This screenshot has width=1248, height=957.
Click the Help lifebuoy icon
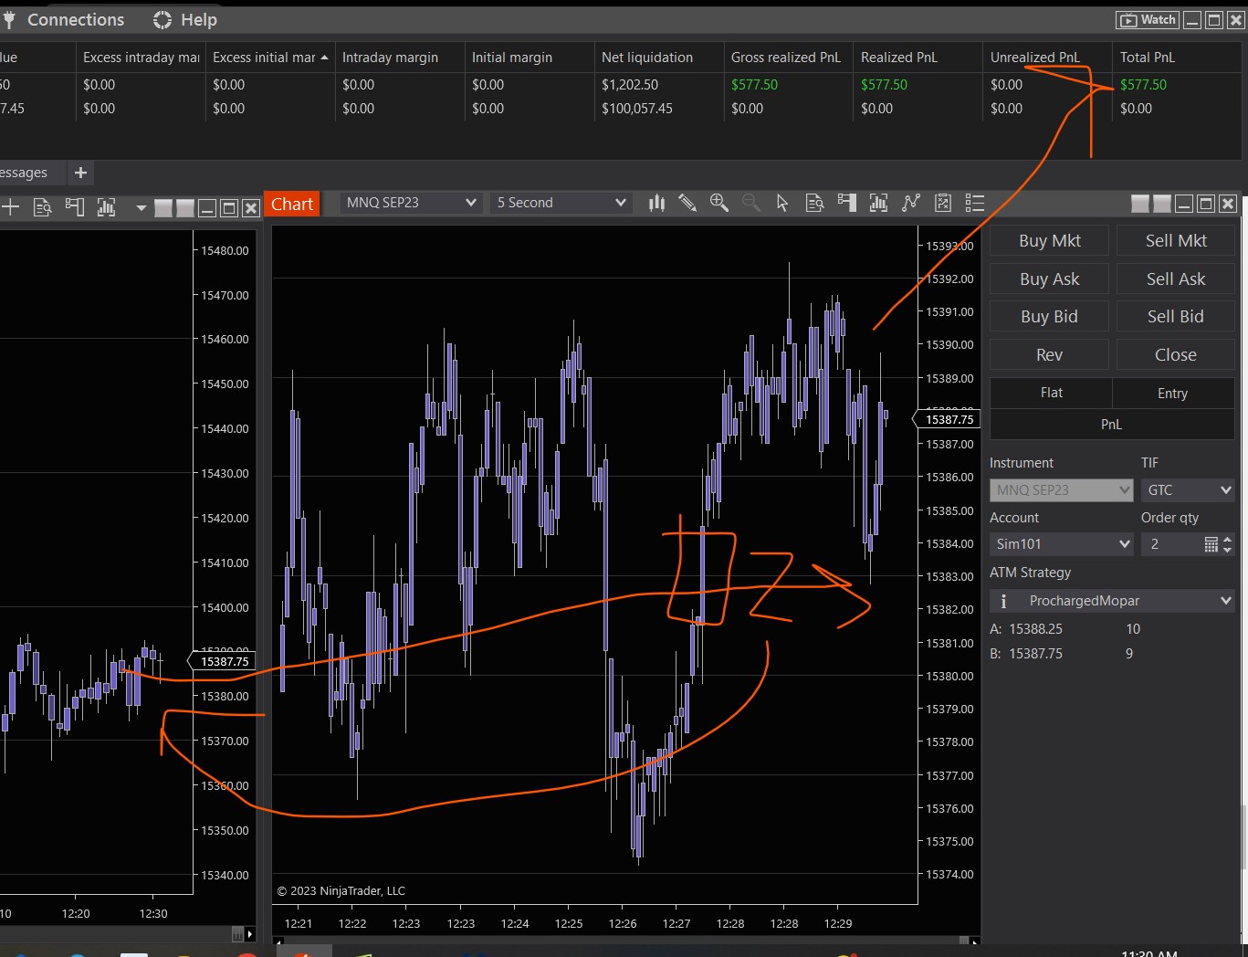tap(163, 20)
